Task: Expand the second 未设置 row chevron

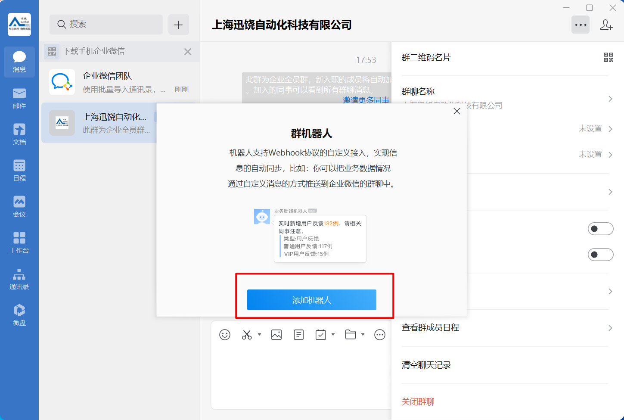Action: pyautogui.click(x=610, y=155)
